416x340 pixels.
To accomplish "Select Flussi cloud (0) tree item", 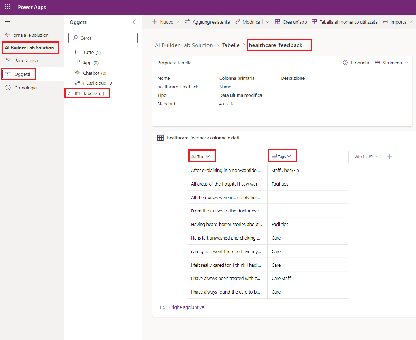I will click(x=98, y=83).
